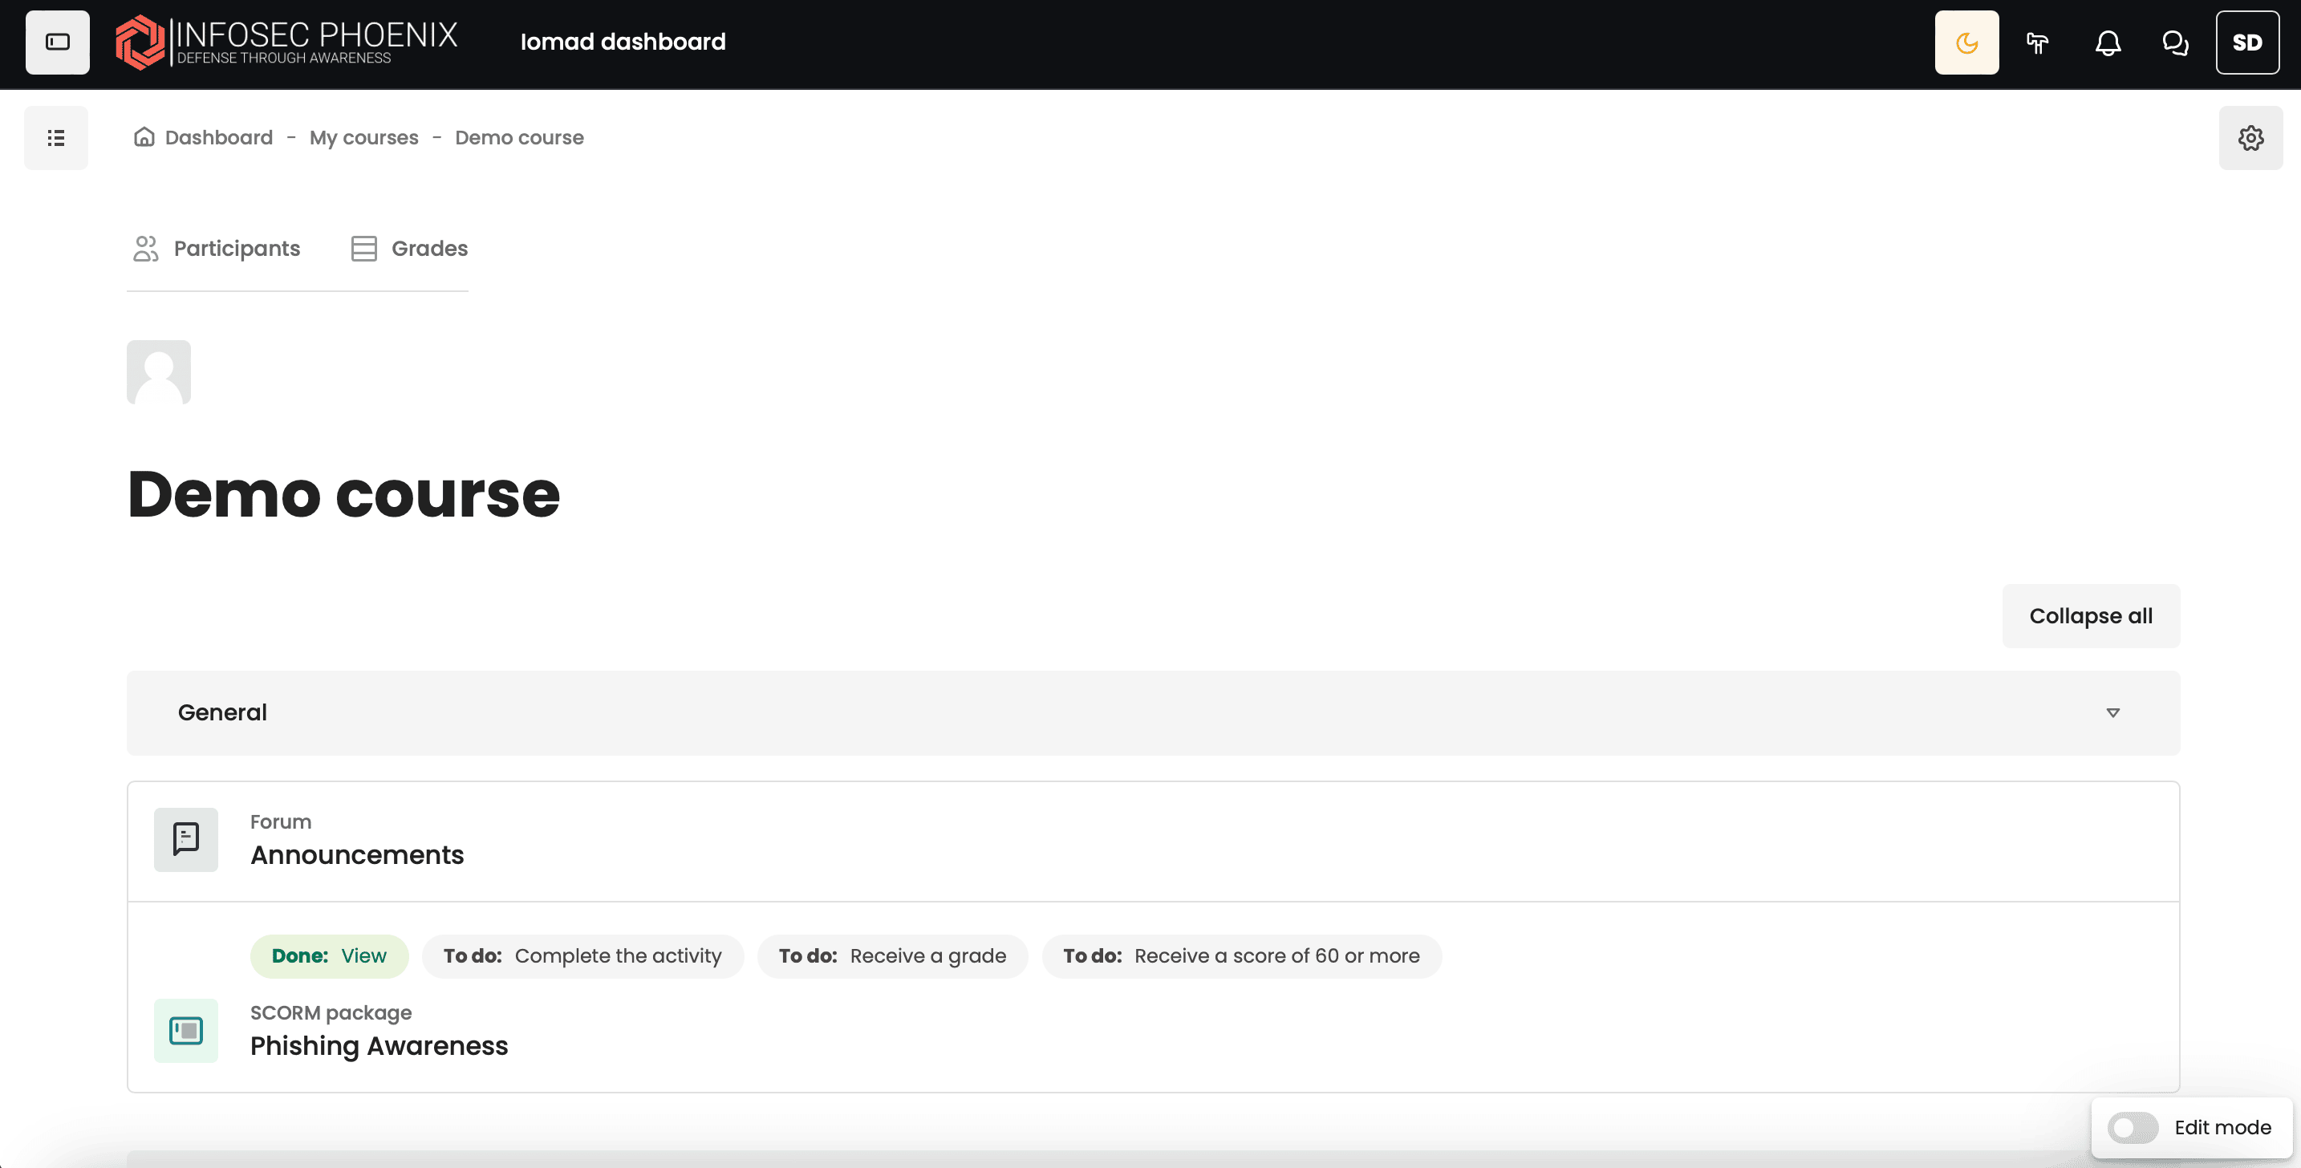Click the Infosec Phoenix logo
The image size is (2301, 1168).
pyautogui.click(x=286, y=42)
